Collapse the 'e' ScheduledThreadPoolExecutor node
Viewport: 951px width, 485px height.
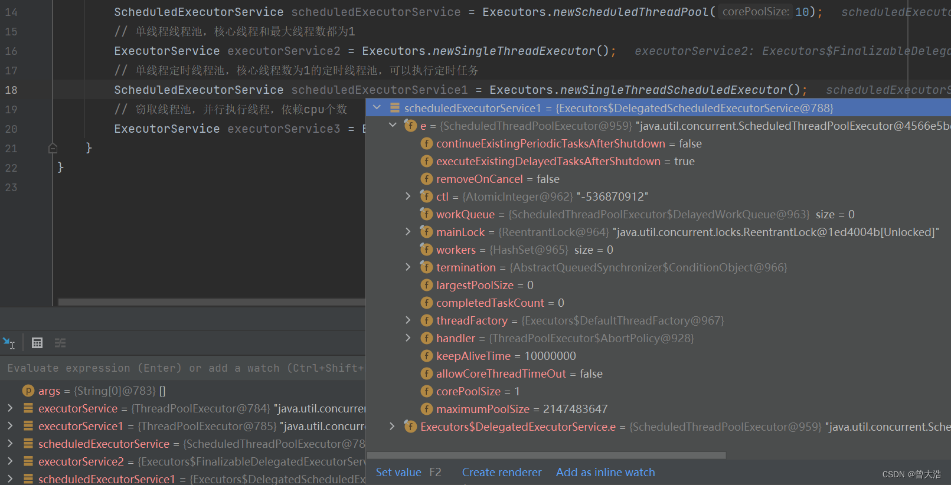click(393, 126)
